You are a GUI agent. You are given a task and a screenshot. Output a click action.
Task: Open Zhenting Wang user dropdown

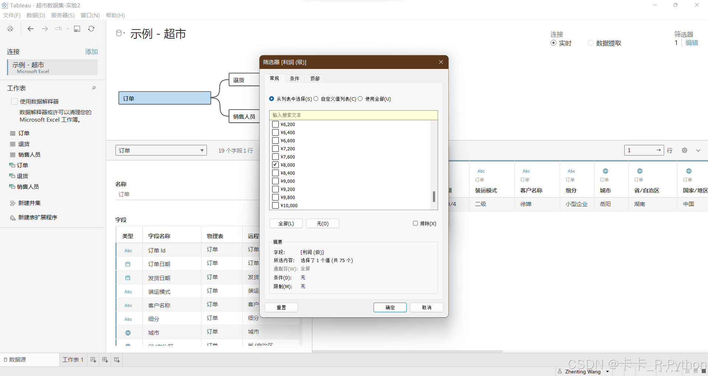click(607, 372)
